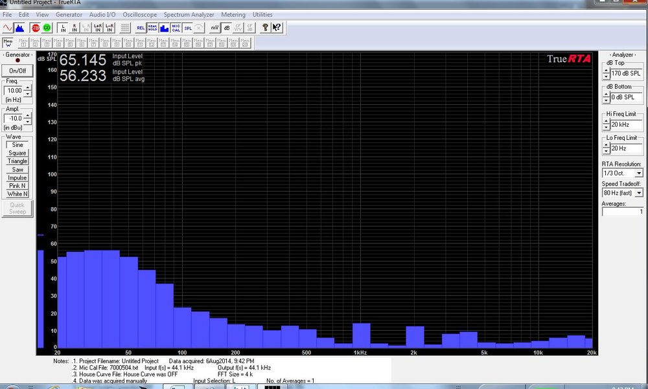
Task: Open the File menu
Action: pyautogui.click(x=7, y=14)
